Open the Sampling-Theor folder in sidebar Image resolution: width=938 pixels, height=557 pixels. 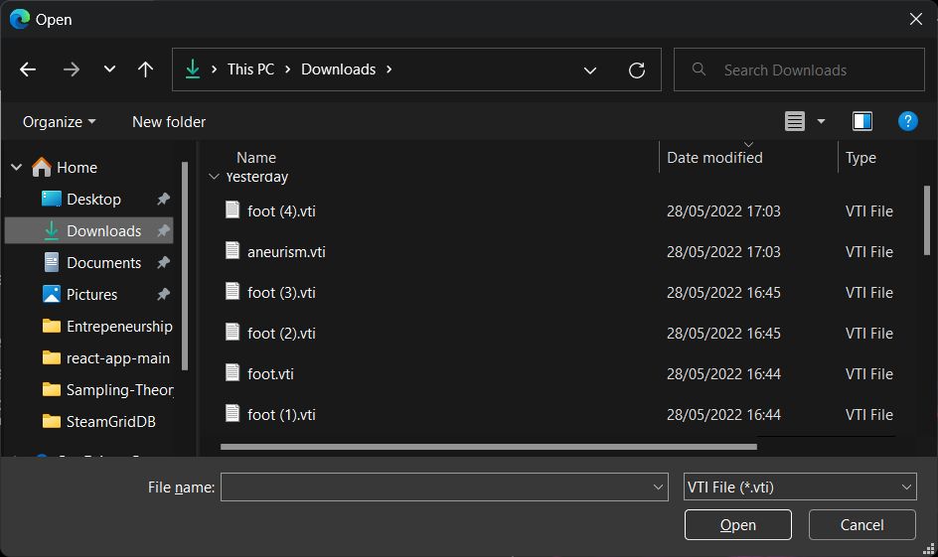point(107,389)
